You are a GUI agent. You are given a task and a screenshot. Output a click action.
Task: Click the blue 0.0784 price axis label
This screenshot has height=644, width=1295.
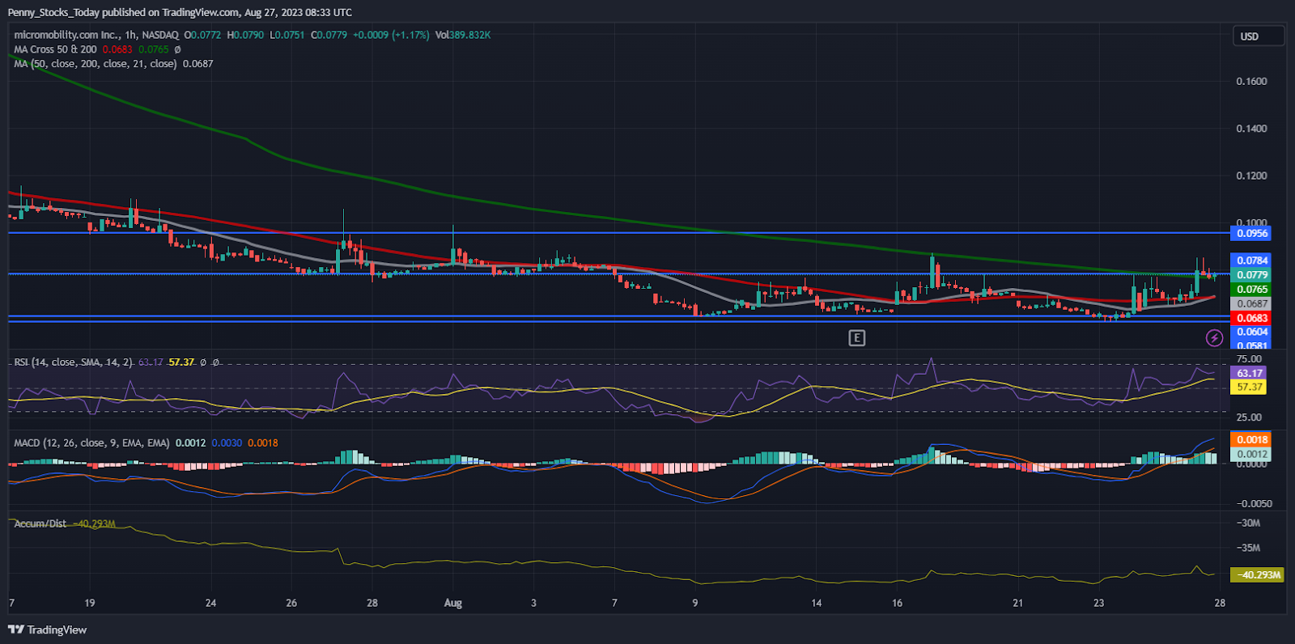[x=1251, y=261]
